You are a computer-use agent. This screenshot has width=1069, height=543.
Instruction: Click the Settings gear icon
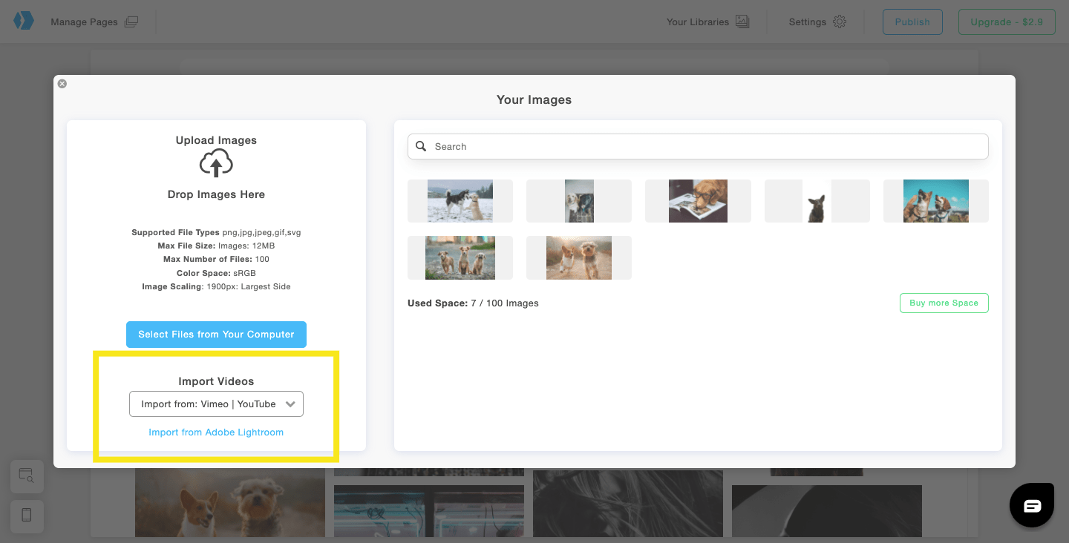[840, 22]
